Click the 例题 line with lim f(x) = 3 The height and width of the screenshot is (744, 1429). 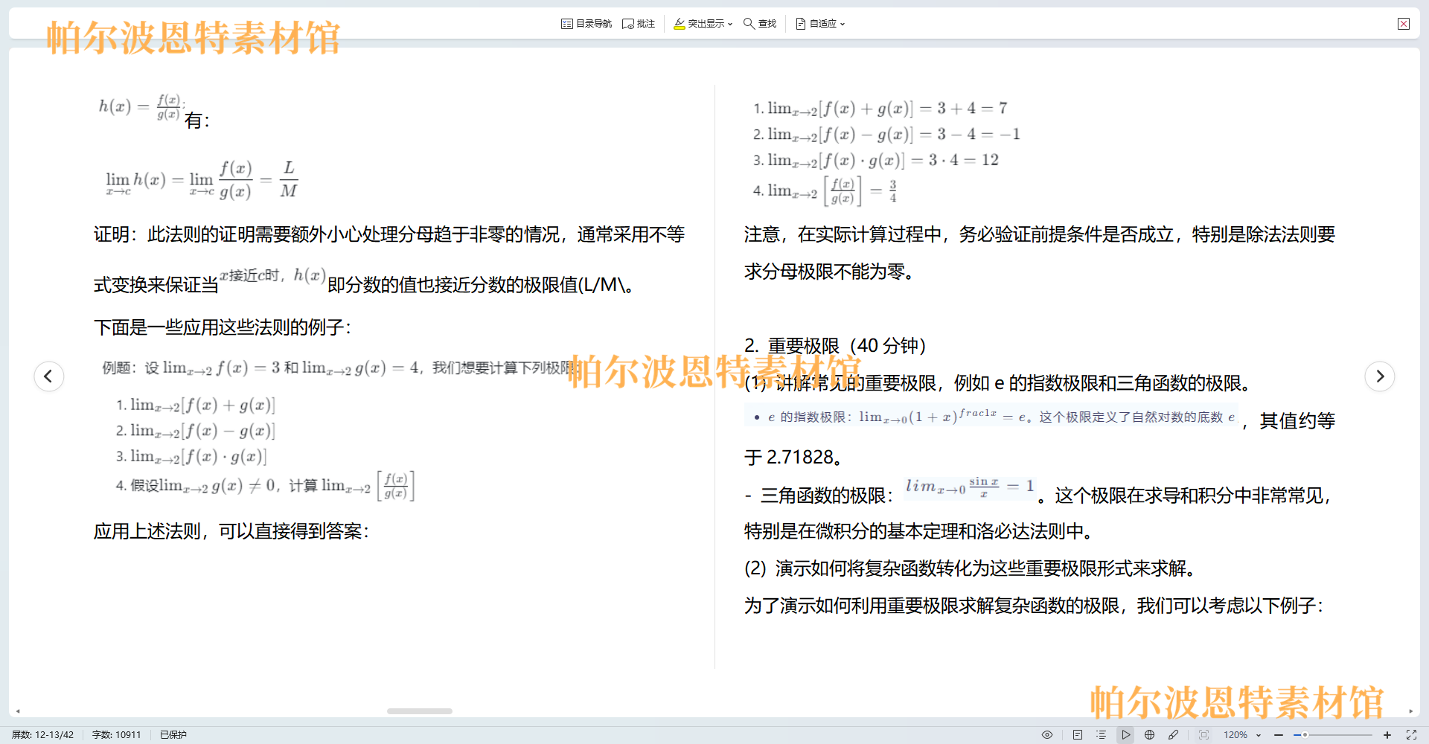point(341,368)
